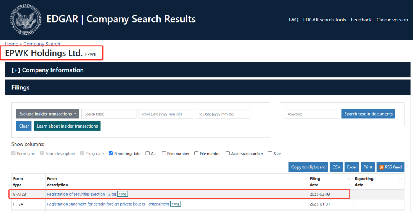Export filings as CSV
The height and width of the screenshot is (211, 413).
pyautogui.click(x=336, y=167)
